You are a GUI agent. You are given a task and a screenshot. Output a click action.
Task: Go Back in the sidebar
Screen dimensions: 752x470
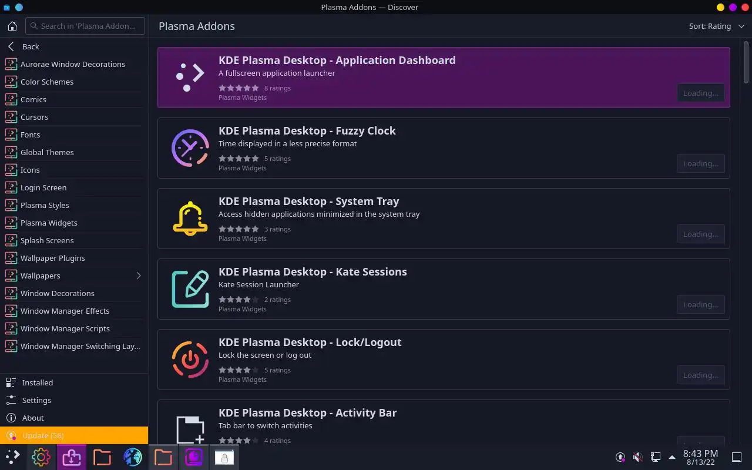pyautogui.click(x=74, y=46)
